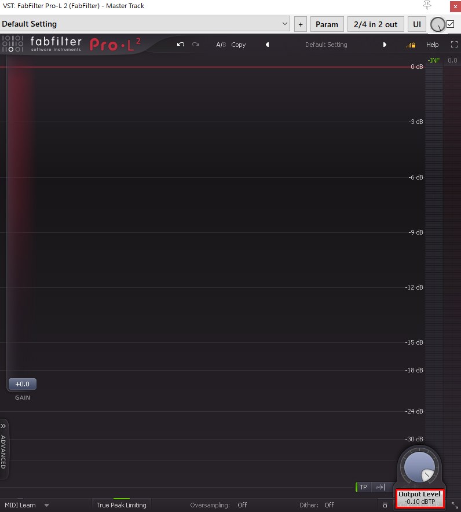Click MIDI Learn button
The width and height of the screenshot is (461, 512).
[x=20, y=505]
